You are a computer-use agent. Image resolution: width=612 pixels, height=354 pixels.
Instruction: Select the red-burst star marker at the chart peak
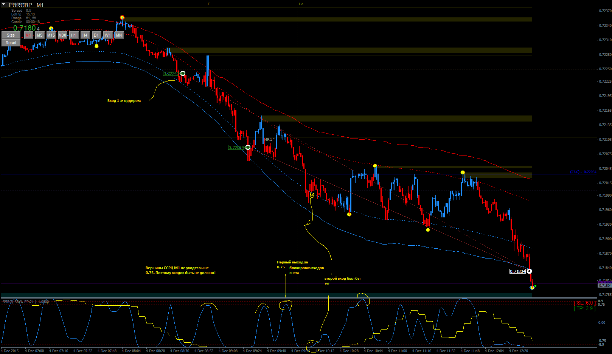point(122,17)
